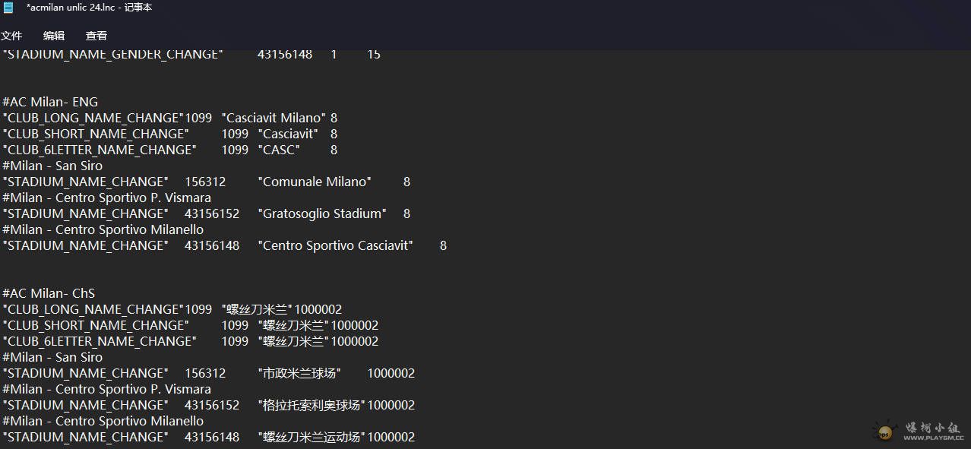Click the PLAYGM watermark logo icon
Image resolution: width=971 pixels, height=449 pixels.
[x=884, y=432]
